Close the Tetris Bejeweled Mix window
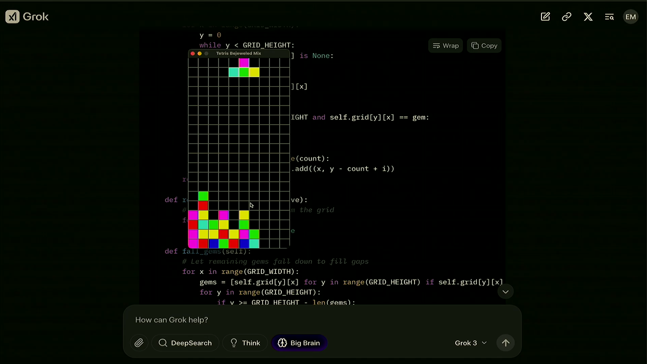The image size is (647, 364). [193, 53]
